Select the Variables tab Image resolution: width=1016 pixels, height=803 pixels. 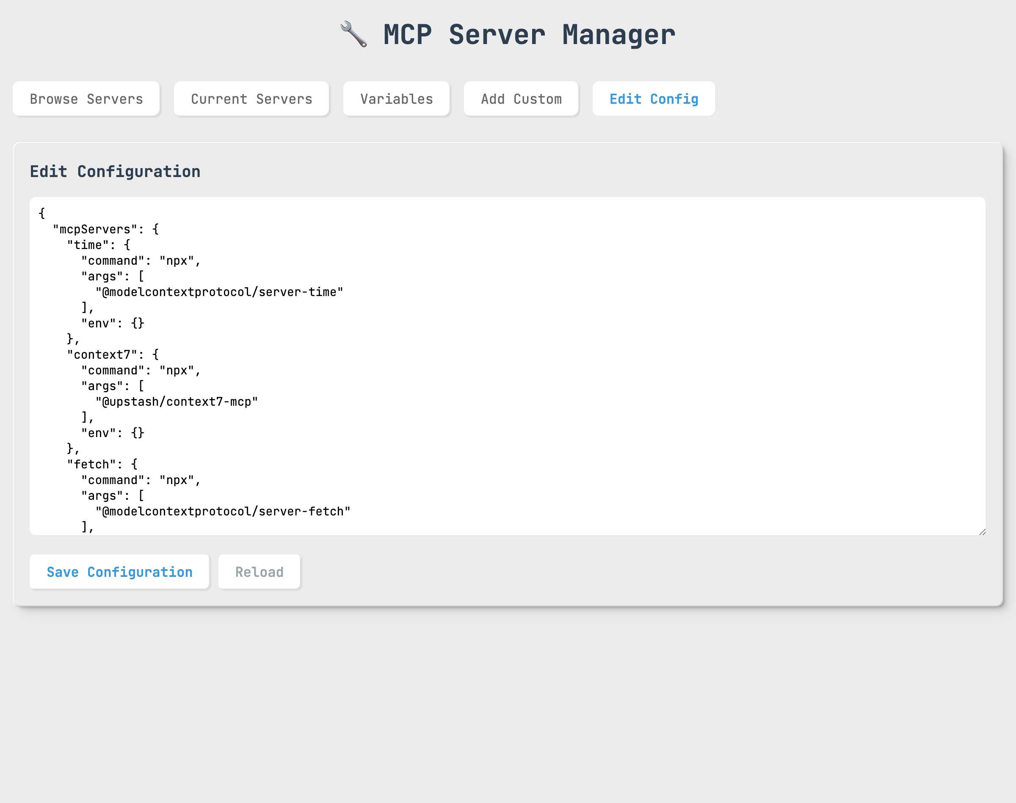click(x=396, y=99)
